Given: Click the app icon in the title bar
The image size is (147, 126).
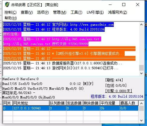Looking at the screenshot, I should pyautogui.click(x=7, y=5).
